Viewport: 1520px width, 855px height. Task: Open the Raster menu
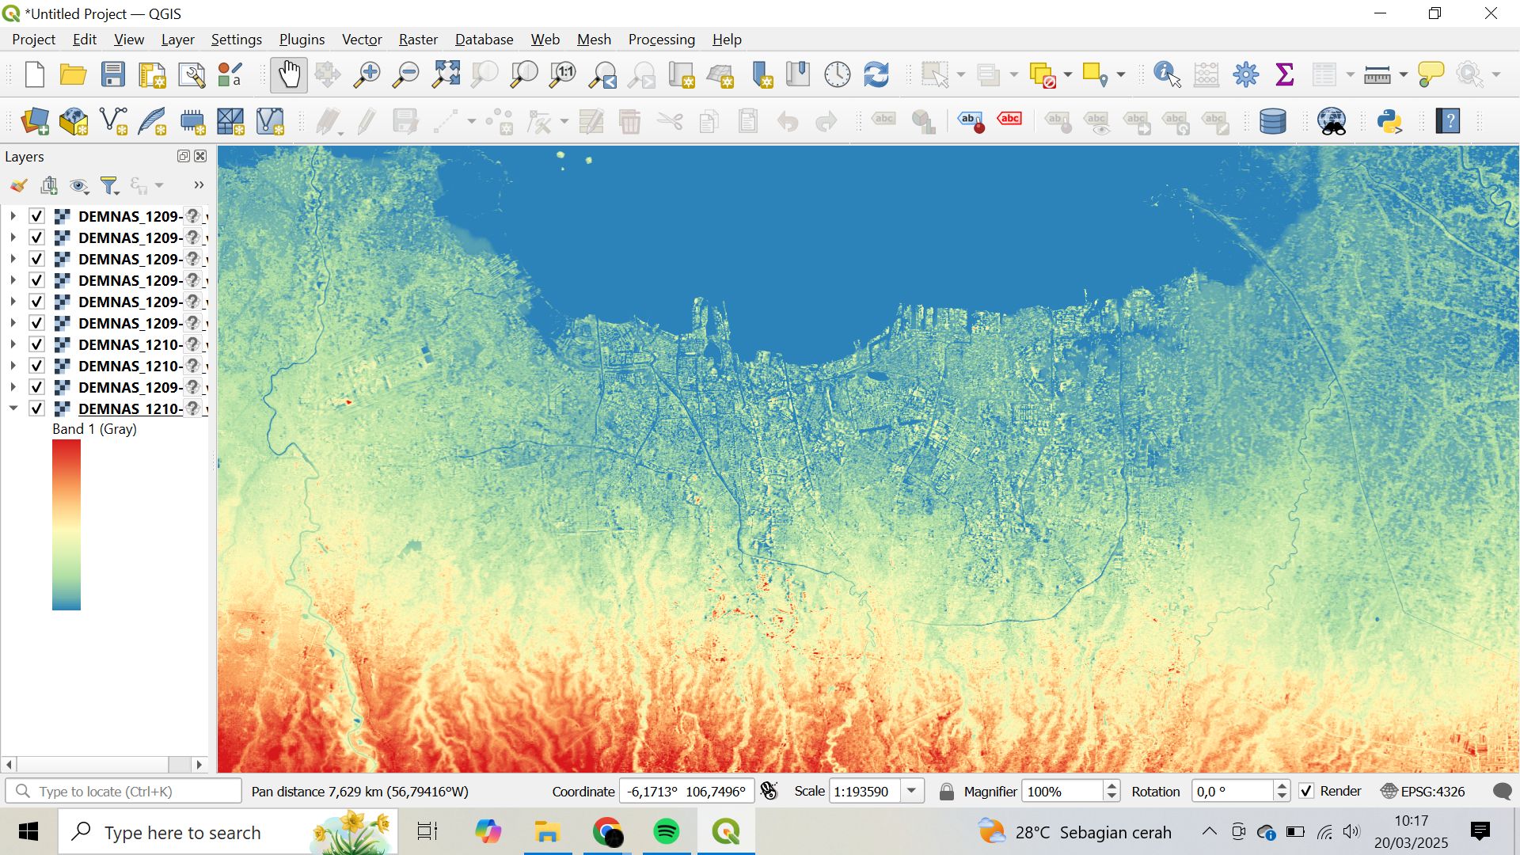(x=418, y=39)
